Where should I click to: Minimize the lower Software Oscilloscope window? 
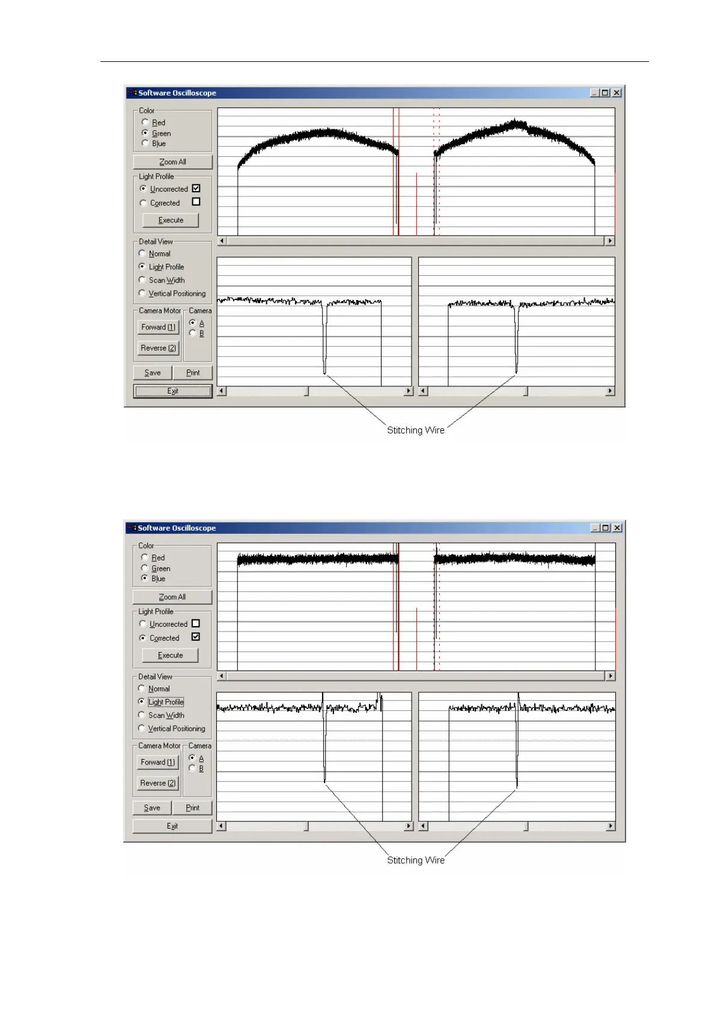click(595, 528)
